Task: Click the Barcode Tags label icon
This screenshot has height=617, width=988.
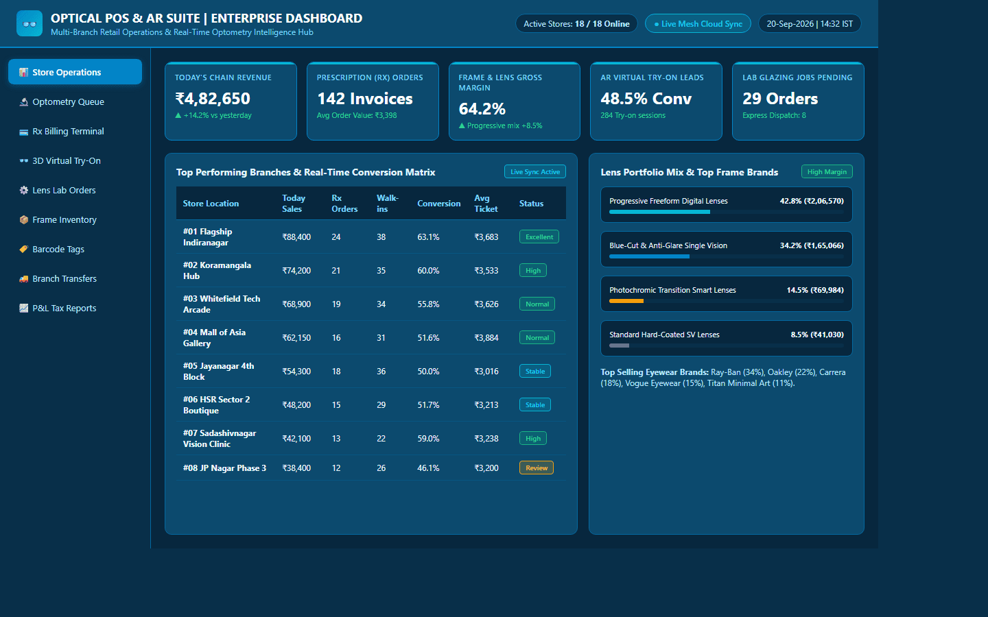Action: (24, 250)
